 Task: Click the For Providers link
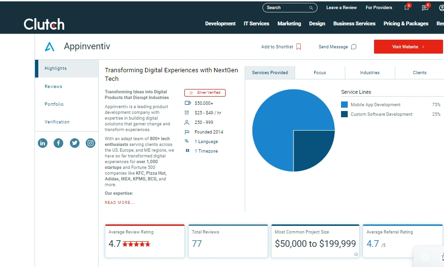click(379, 8)
